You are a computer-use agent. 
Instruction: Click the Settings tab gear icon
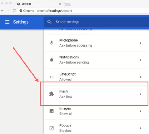19,4
